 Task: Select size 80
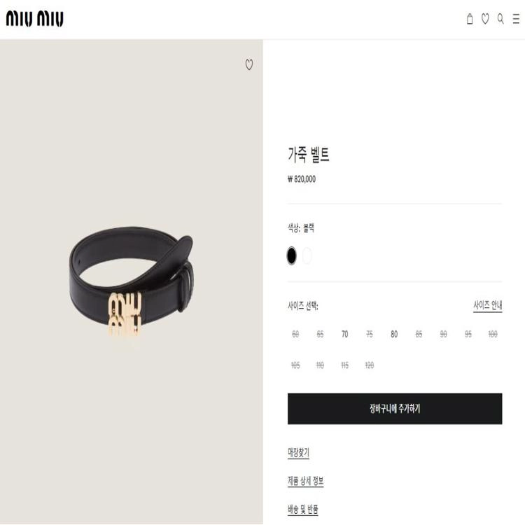394,334
